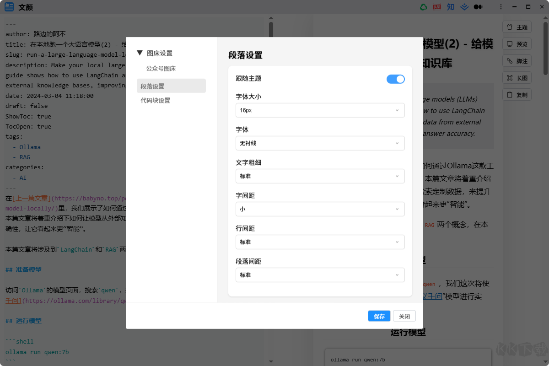Open the Zhihu (知) publish icon

tap(451, 7)
